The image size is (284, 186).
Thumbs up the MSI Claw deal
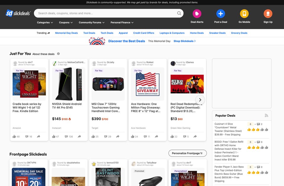93,136
